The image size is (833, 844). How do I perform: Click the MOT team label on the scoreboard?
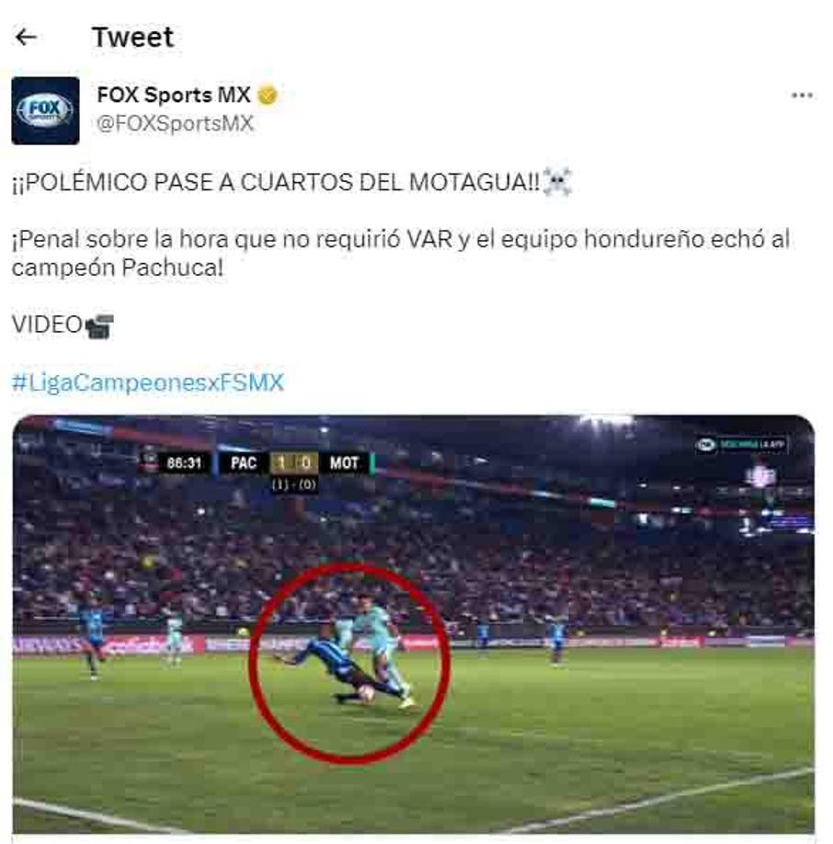(x=344, y=462)
